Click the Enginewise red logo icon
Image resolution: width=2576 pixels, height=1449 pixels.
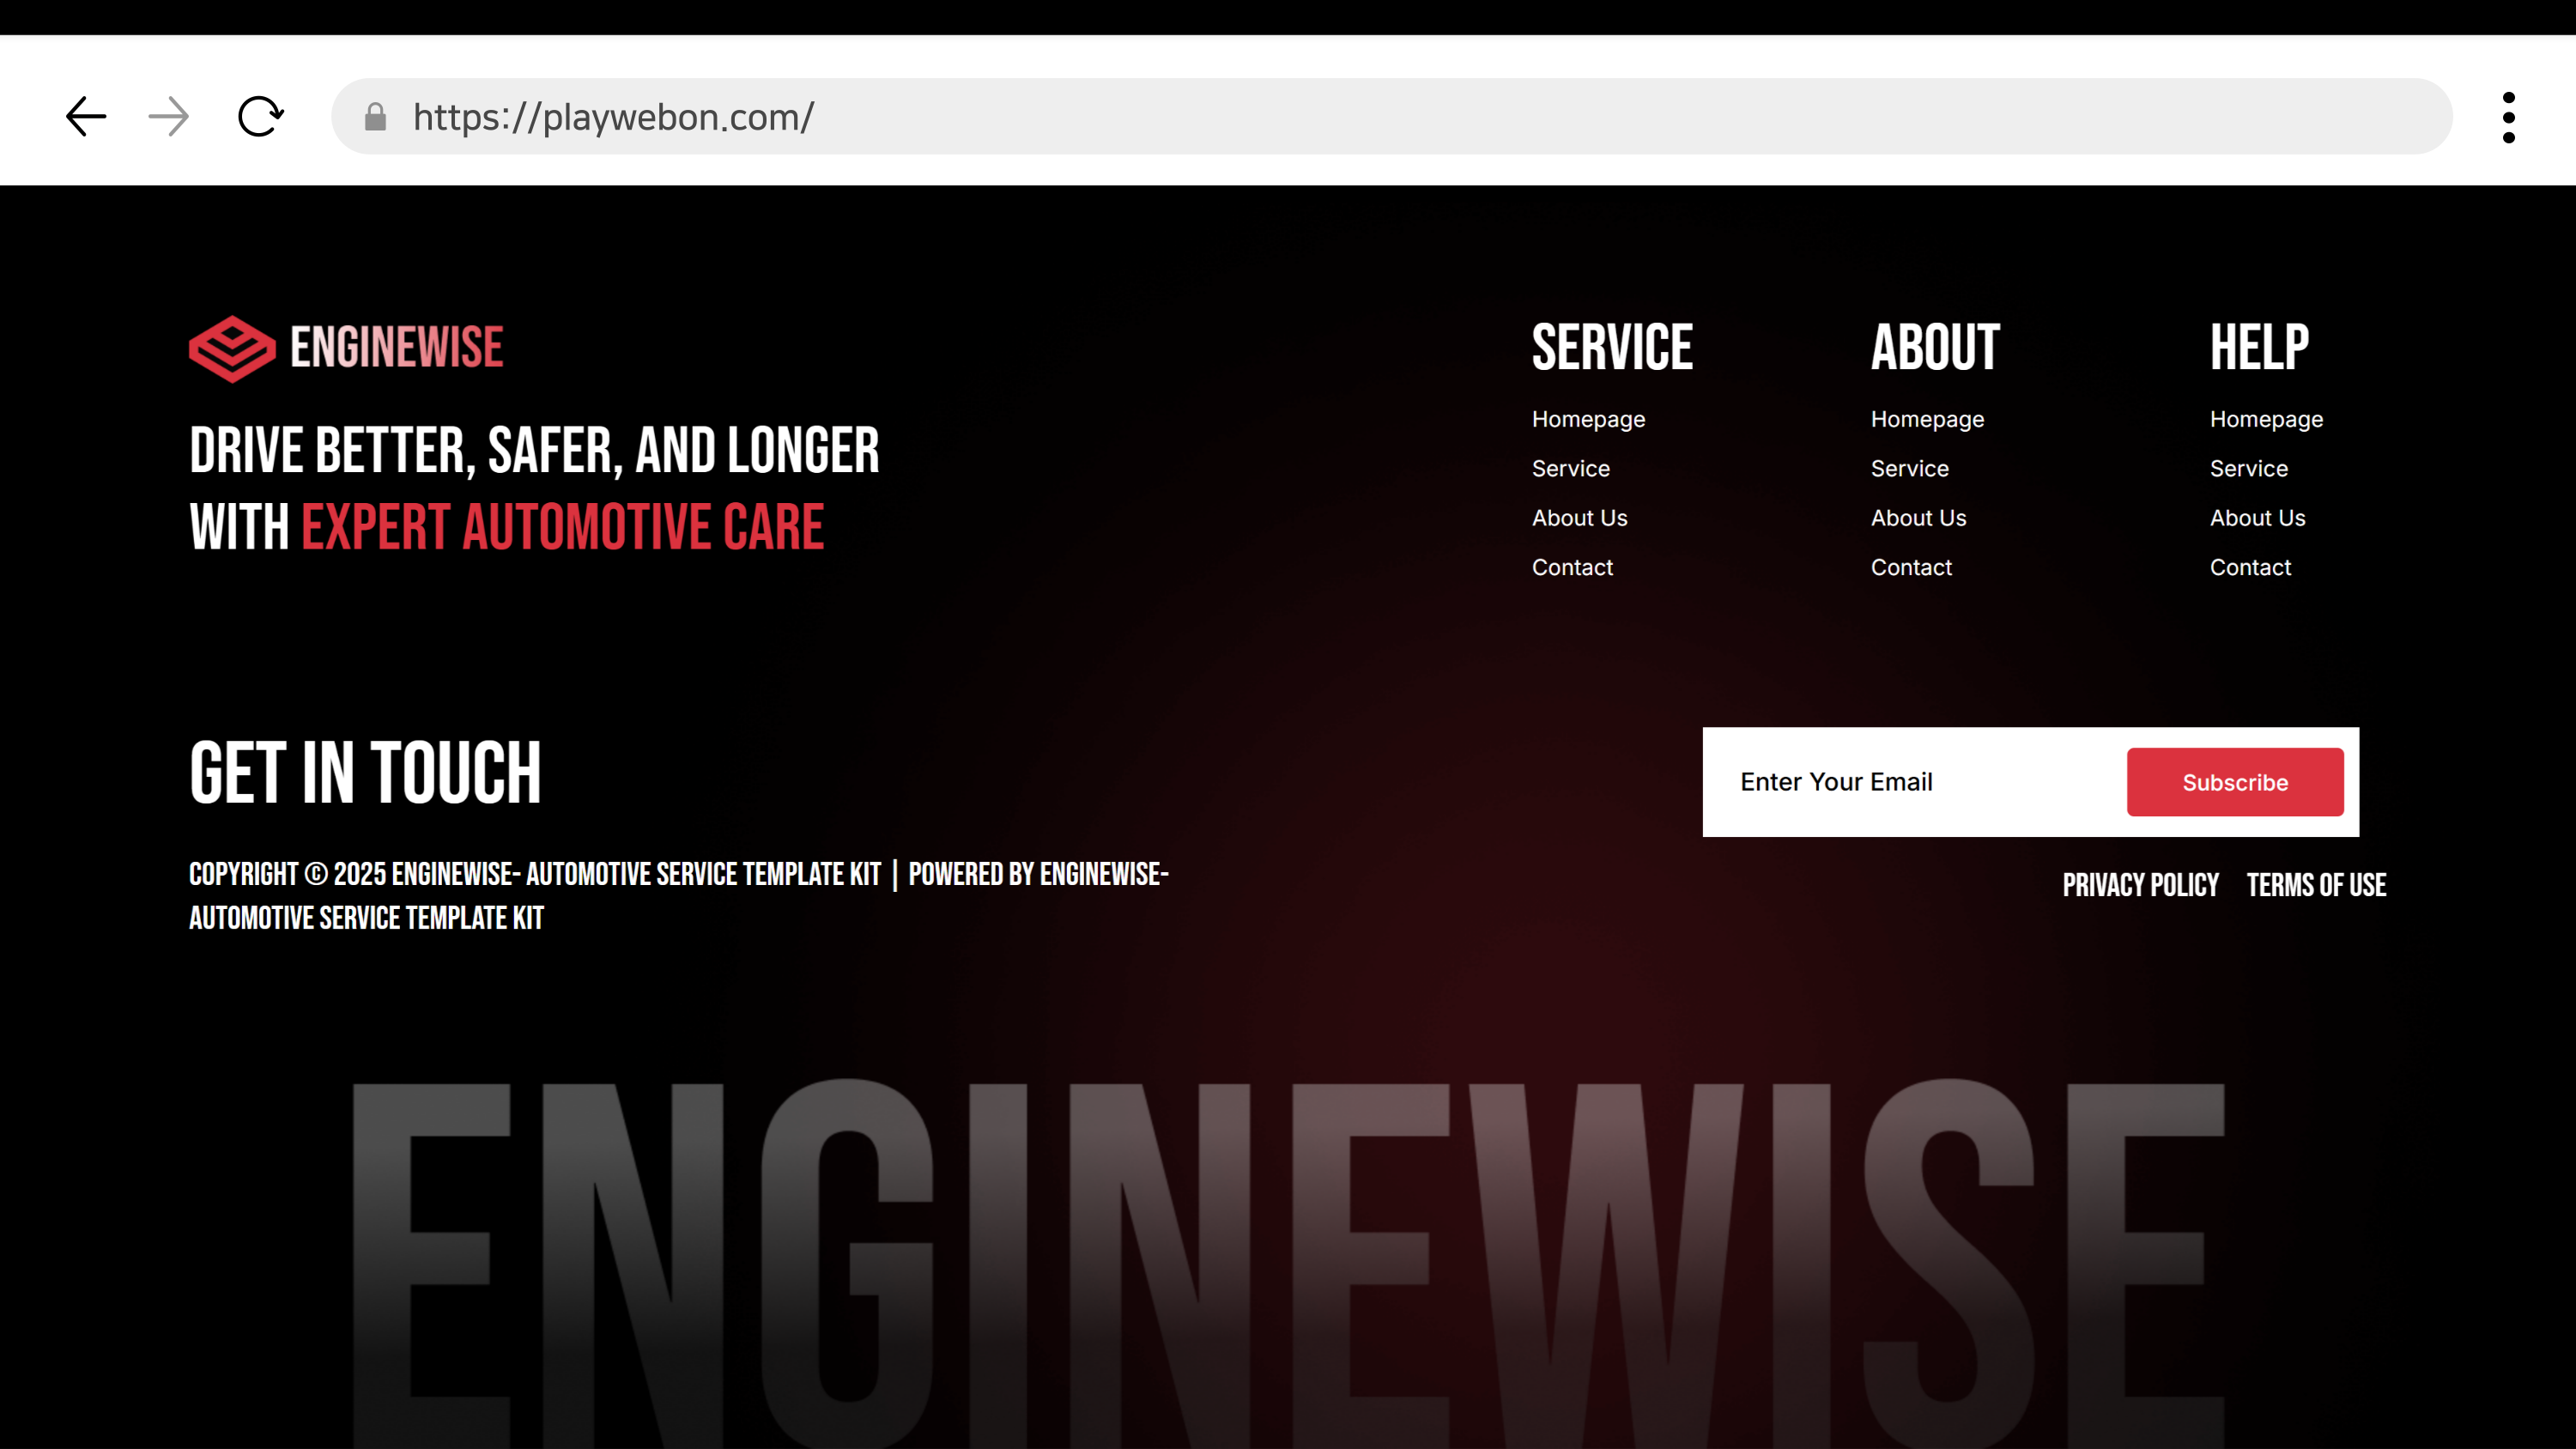pyautogui.click(x=232, y=349)
